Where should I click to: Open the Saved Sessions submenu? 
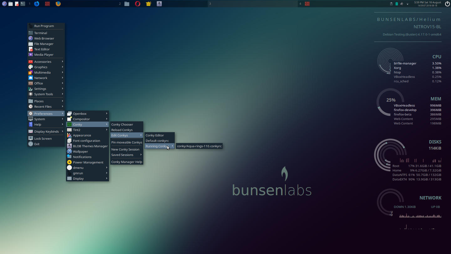tap(127, 155)
